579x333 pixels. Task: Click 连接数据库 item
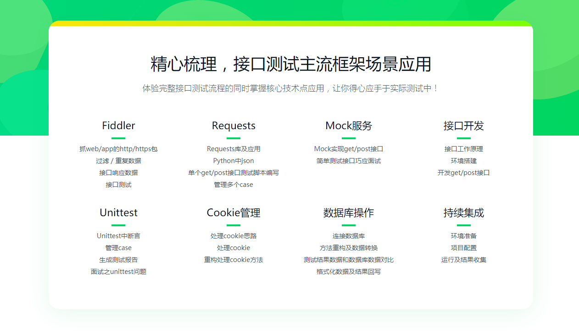[349, 236]
